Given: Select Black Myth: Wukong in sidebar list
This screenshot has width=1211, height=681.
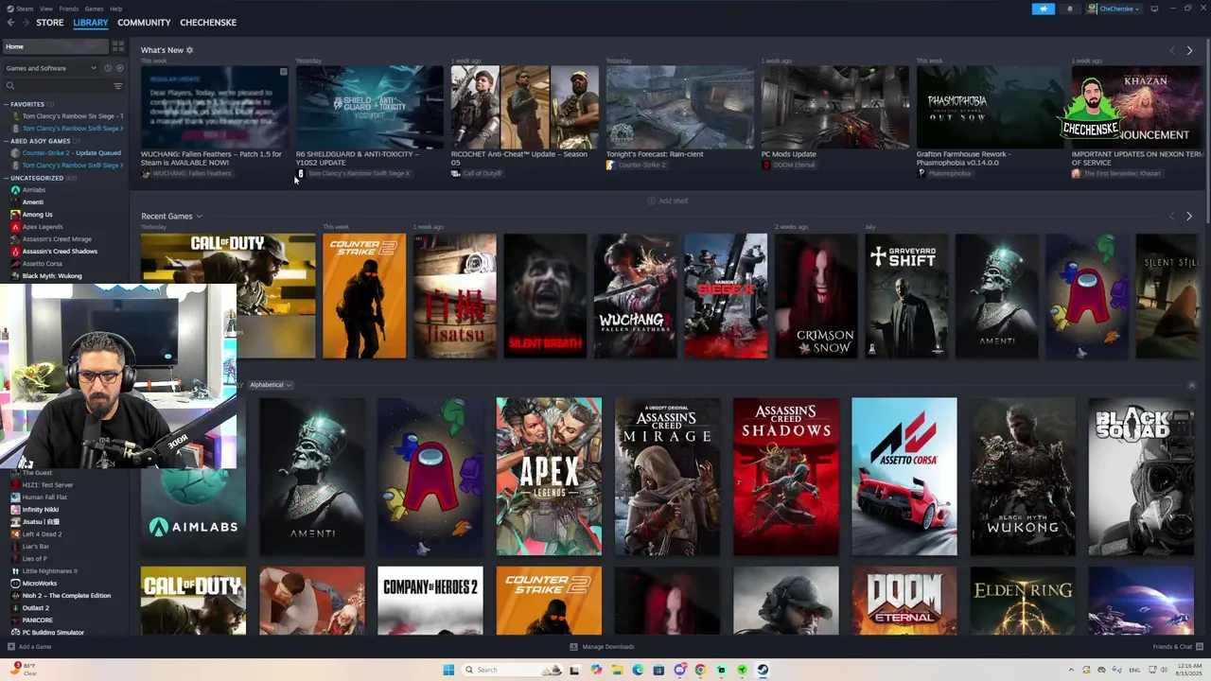Looking at the screenshot, I should click(52, 276).
